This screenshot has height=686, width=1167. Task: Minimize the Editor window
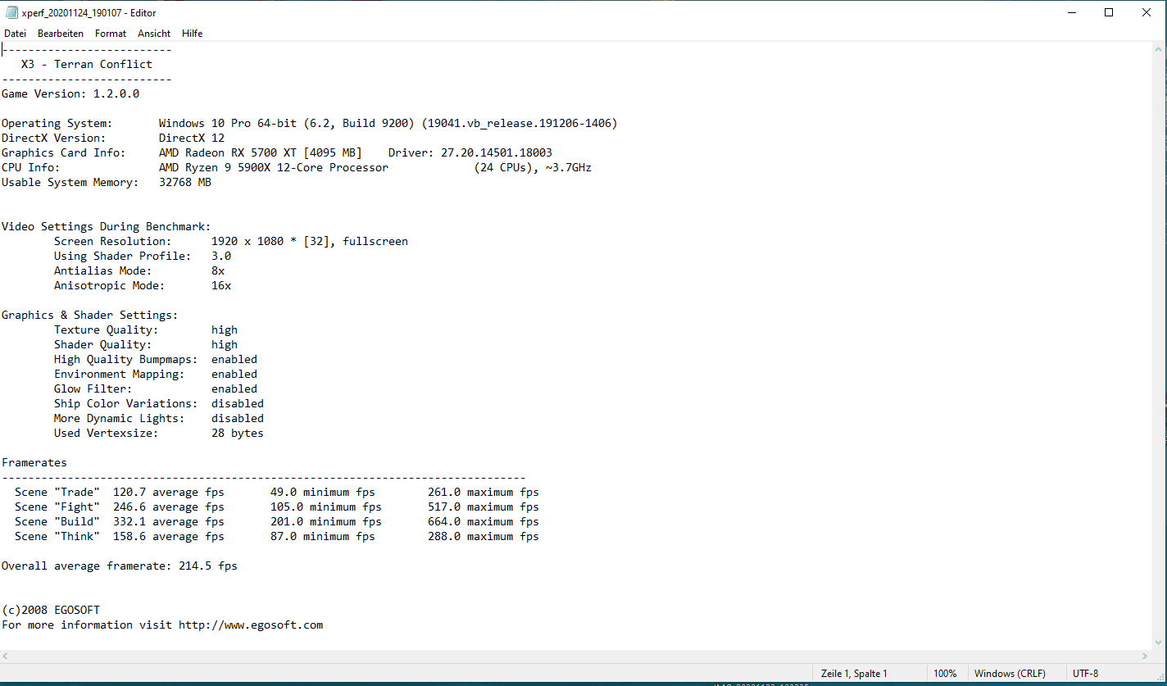[1071, 12]
